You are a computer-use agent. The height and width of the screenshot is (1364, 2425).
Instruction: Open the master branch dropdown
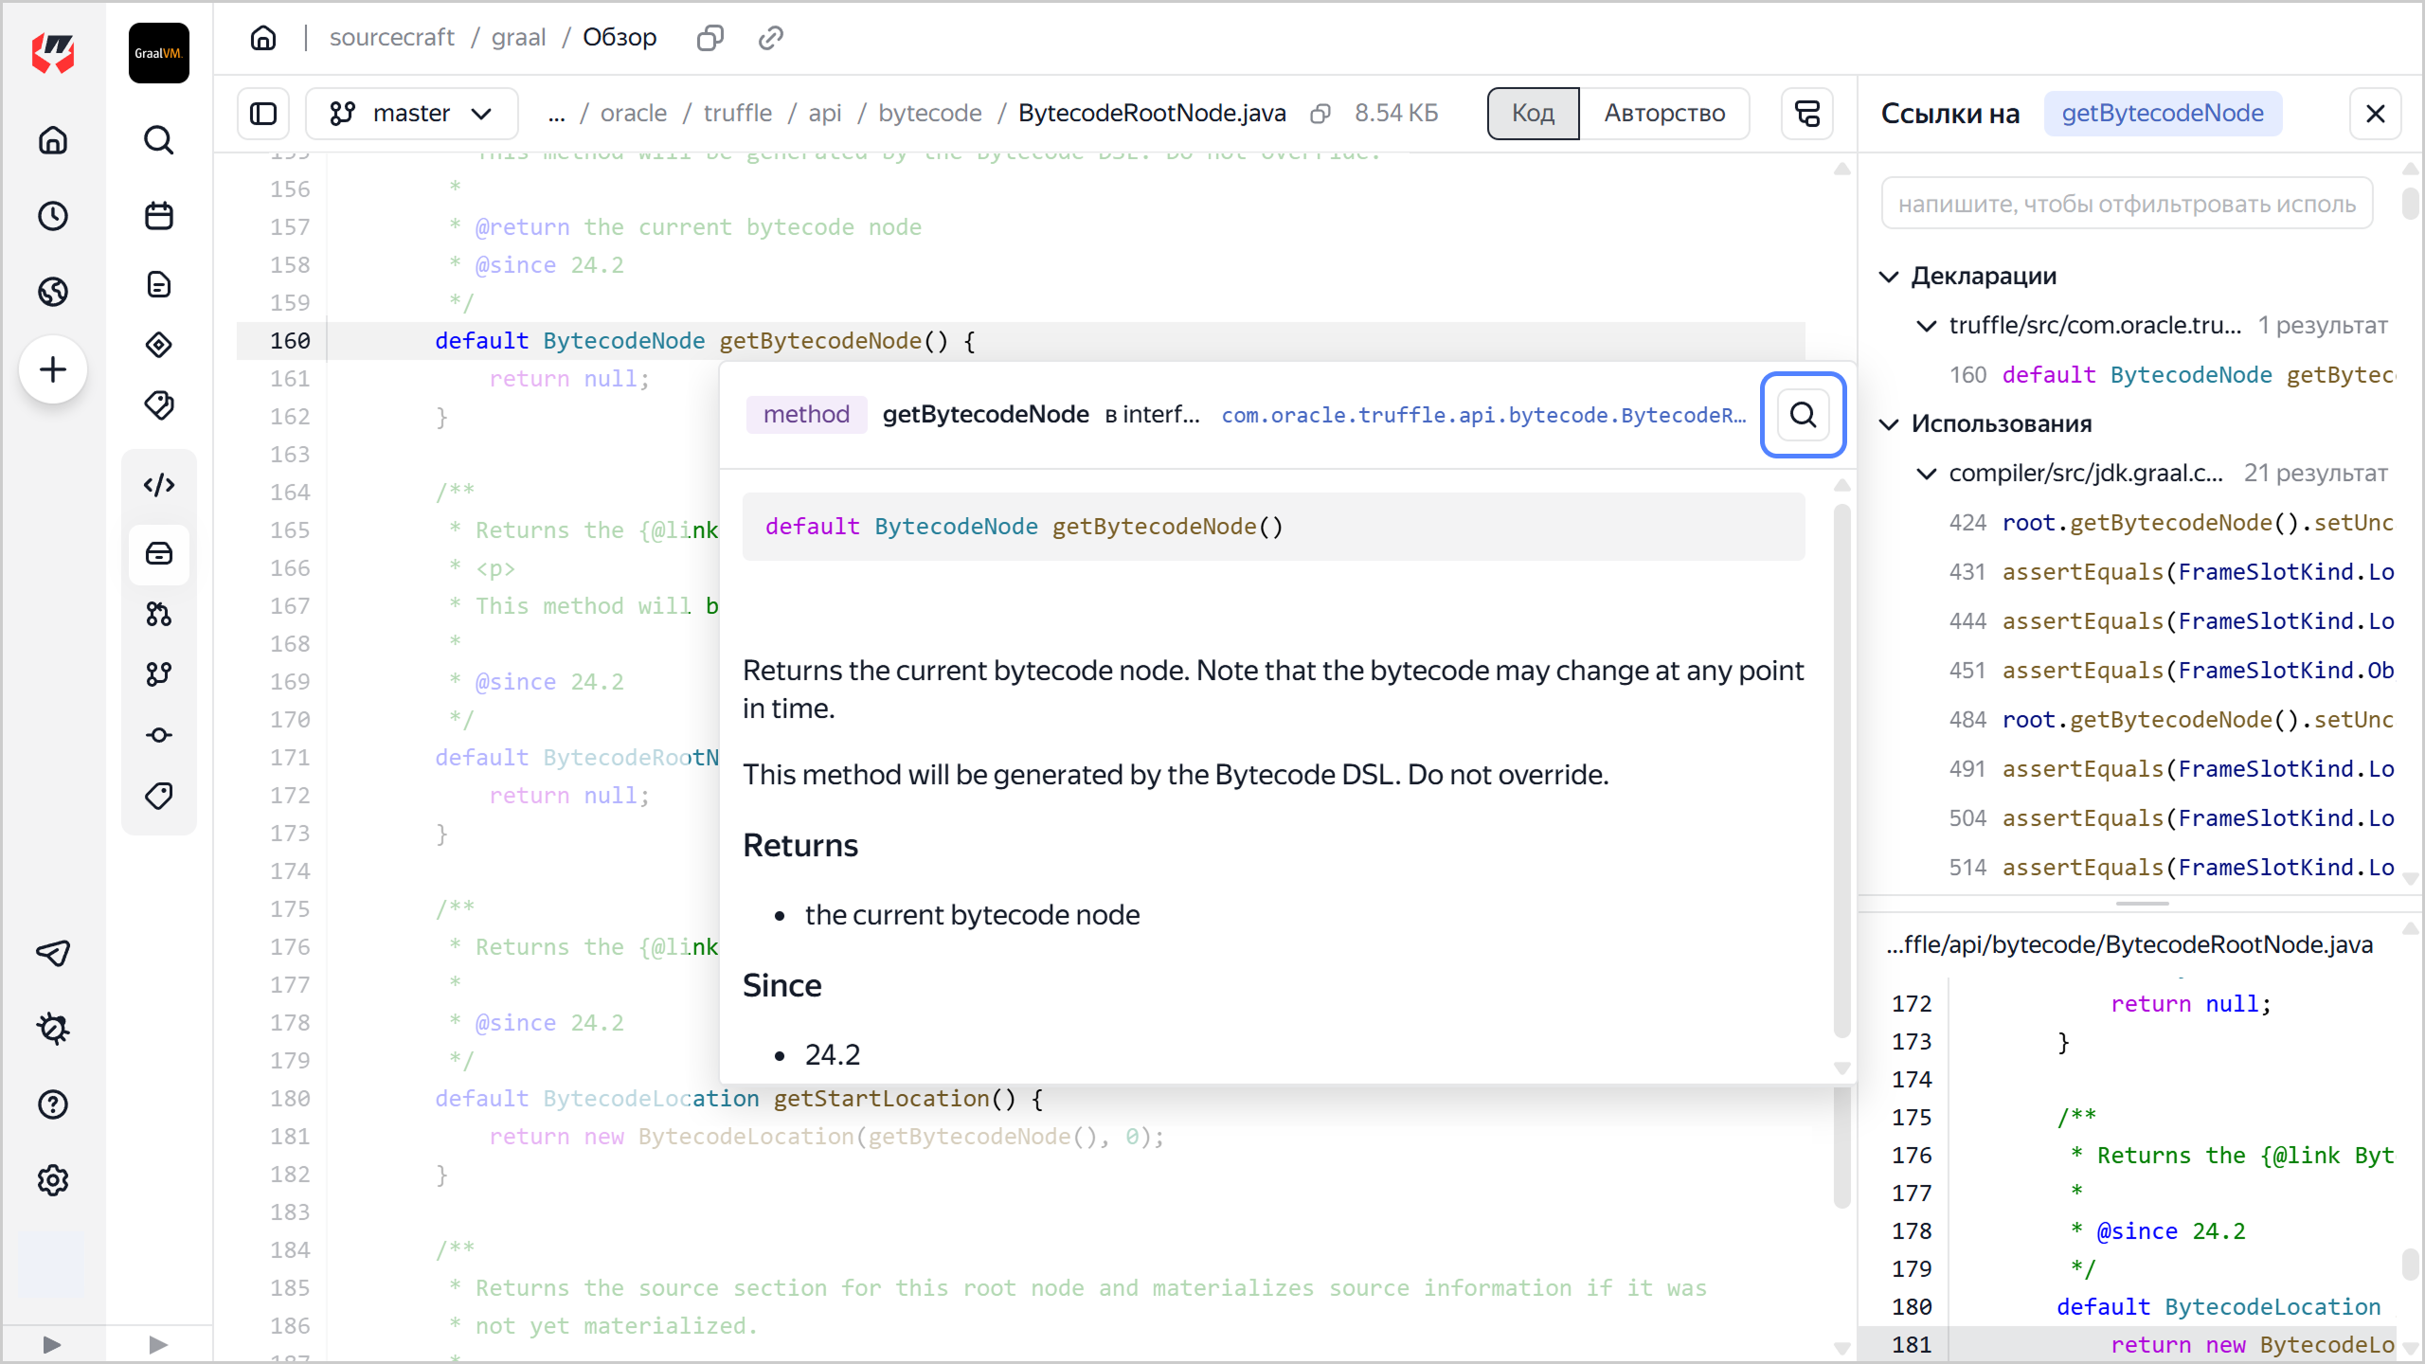click(x=411, y=113)
